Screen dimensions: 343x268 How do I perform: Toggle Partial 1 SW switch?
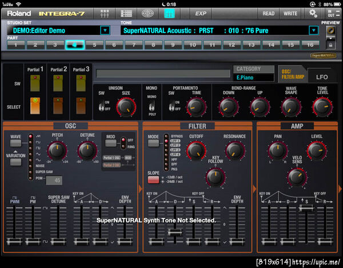(35, 83)
